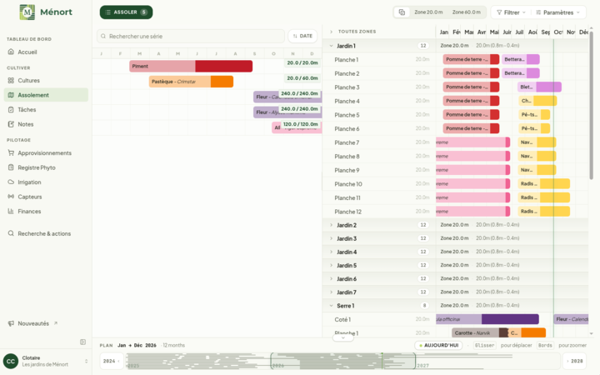This screenshot has height=375, width=600.
Task: Click the Carotte Narvik bar
Action: tap(480, 332)
